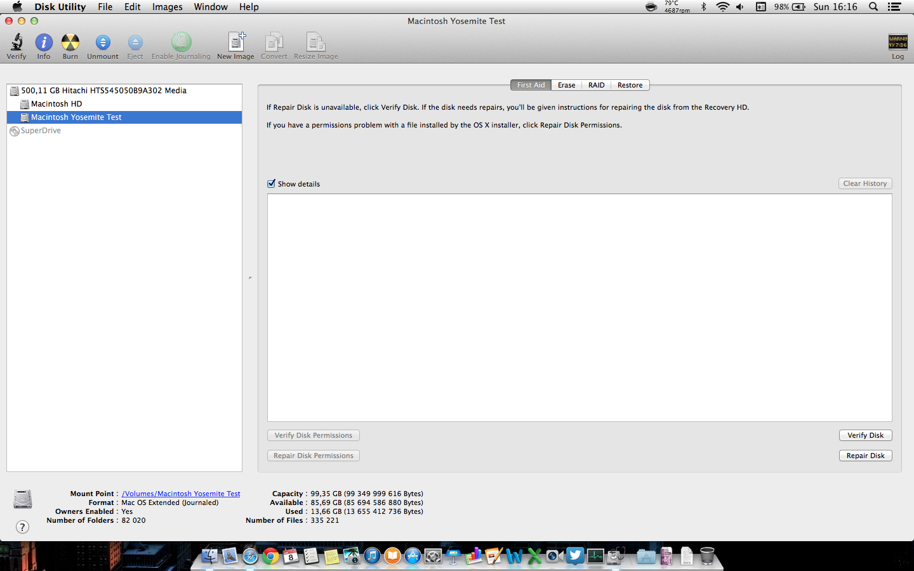Open Spotlight search in menu bar
This screenshot has height=571, width=914.
(873, 7)
